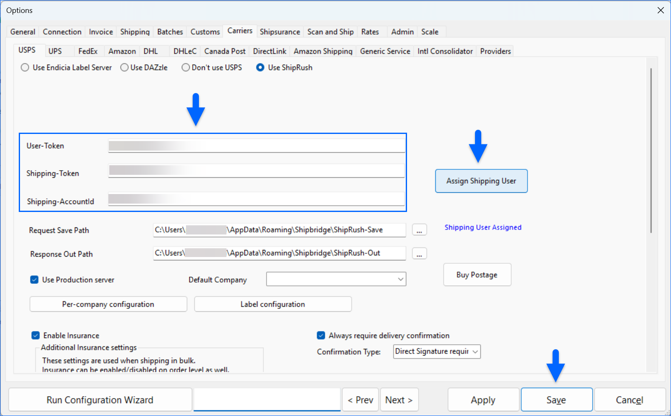Expand the Confirmation Type dropdown
671x416 pixels.
(437, 352)
